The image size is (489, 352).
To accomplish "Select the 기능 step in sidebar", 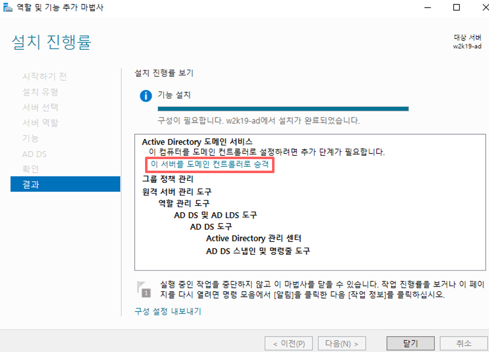I will 30,138.
